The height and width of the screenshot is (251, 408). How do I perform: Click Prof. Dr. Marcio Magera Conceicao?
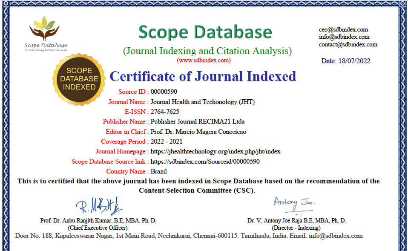[198, 132]
